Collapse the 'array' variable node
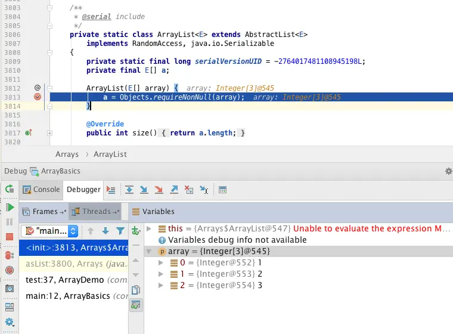 tap(149, 252)
